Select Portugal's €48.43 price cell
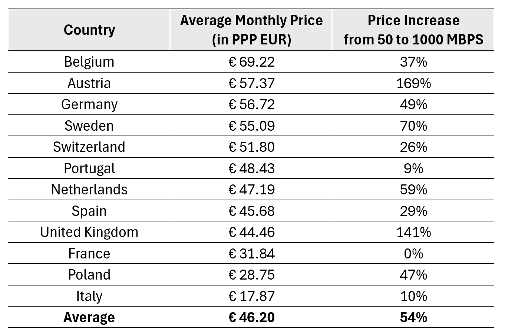The image size is (505, 334). 251,168
